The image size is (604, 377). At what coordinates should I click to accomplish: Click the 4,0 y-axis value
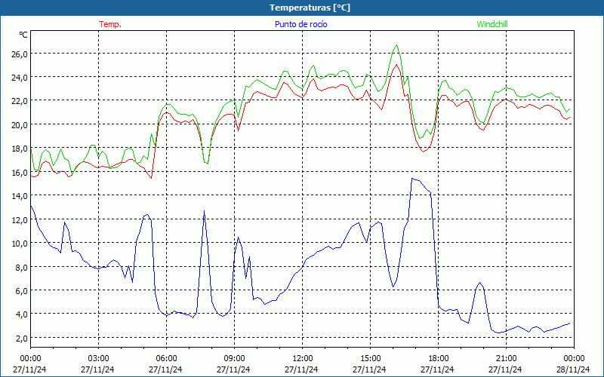point(21,314)
